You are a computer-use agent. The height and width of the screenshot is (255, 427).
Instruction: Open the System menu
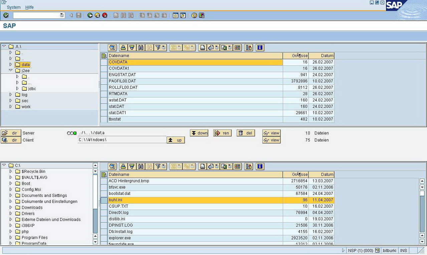coord(14,7)
